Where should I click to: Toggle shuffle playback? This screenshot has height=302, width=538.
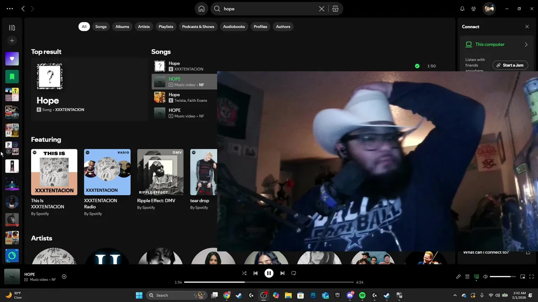[244, 273]
